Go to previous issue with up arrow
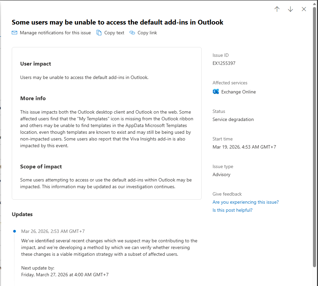 (x=277, y=9)
